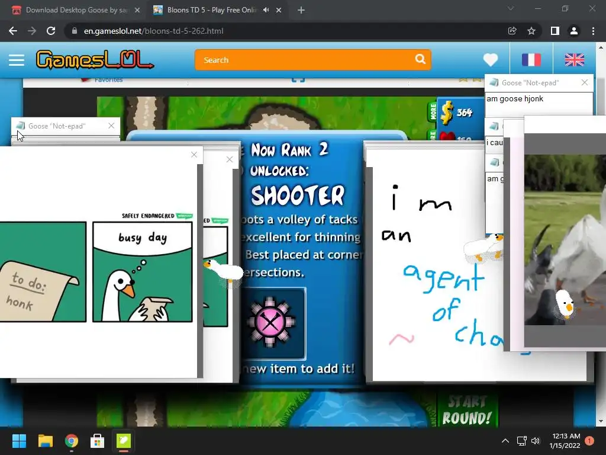Switch site language to English flag
Screen dimensions: 606x455
tap(574, 60)
